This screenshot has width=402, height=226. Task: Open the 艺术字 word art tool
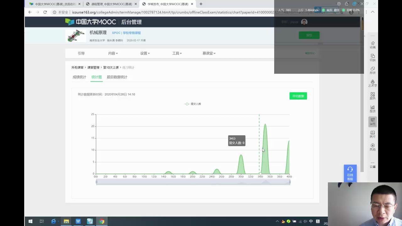point(372,83)
